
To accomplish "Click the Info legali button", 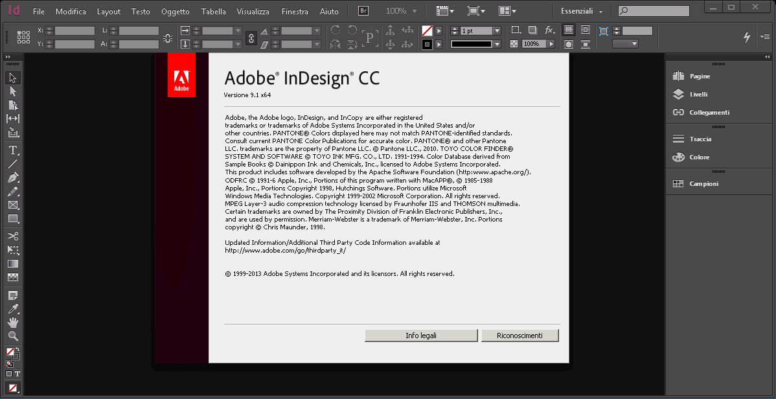I will pos(421,336).
